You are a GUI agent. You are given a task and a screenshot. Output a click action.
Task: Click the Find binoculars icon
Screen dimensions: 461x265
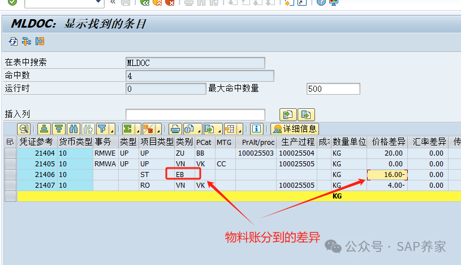pos(74,129)
